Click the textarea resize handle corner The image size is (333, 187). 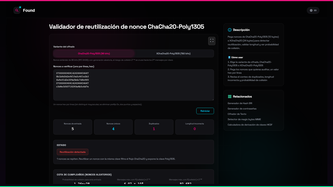click(213, 99)
